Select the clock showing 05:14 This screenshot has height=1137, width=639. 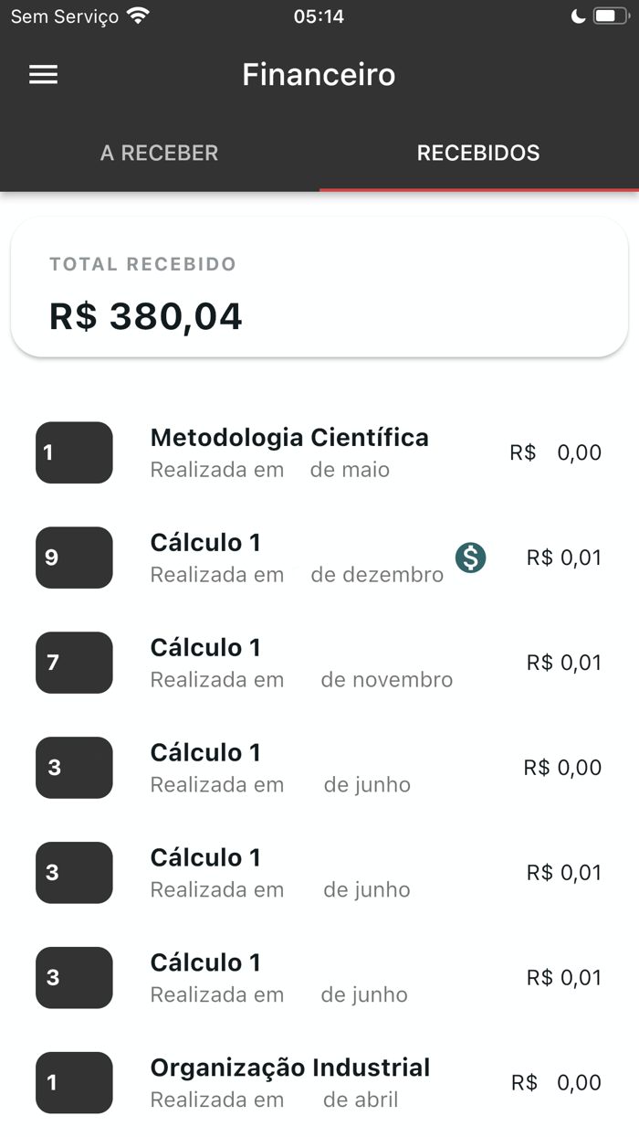point(319,15)
